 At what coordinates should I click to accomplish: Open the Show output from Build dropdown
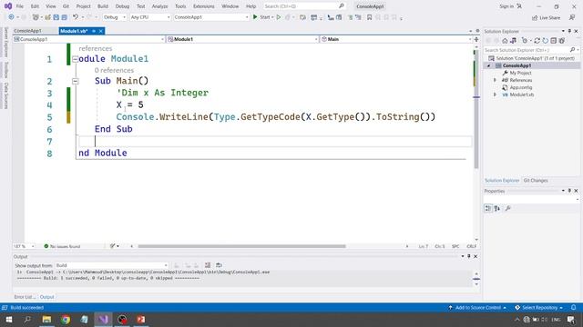point(111,265)
